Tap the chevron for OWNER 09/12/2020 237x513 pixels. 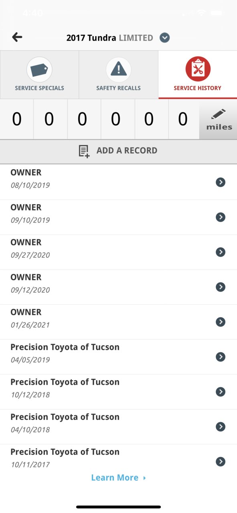[x=220, y=287]
